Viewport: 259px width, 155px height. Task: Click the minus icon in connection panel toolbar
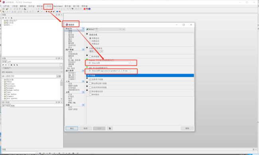tap(9, 18)
